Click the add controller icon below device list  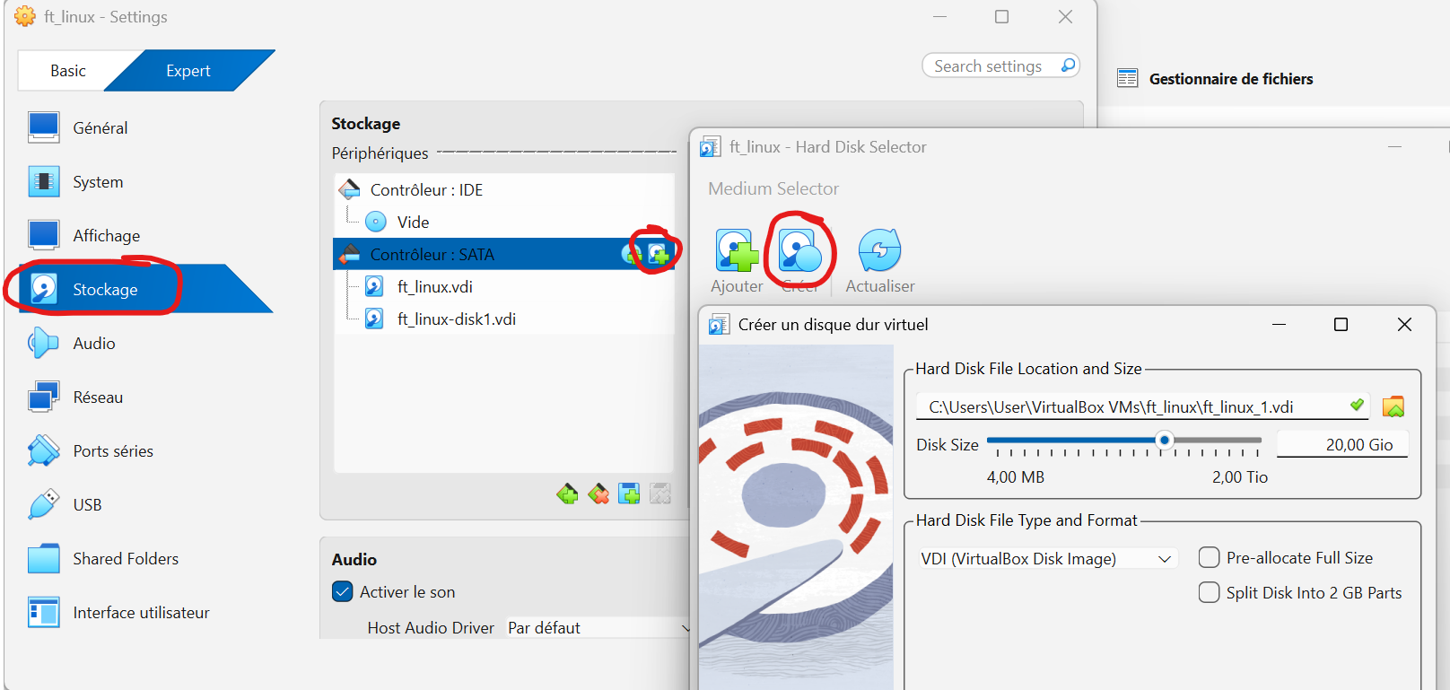(x=567, y=493)
